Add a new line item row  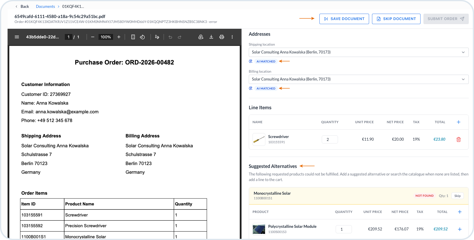click(459, 122)
